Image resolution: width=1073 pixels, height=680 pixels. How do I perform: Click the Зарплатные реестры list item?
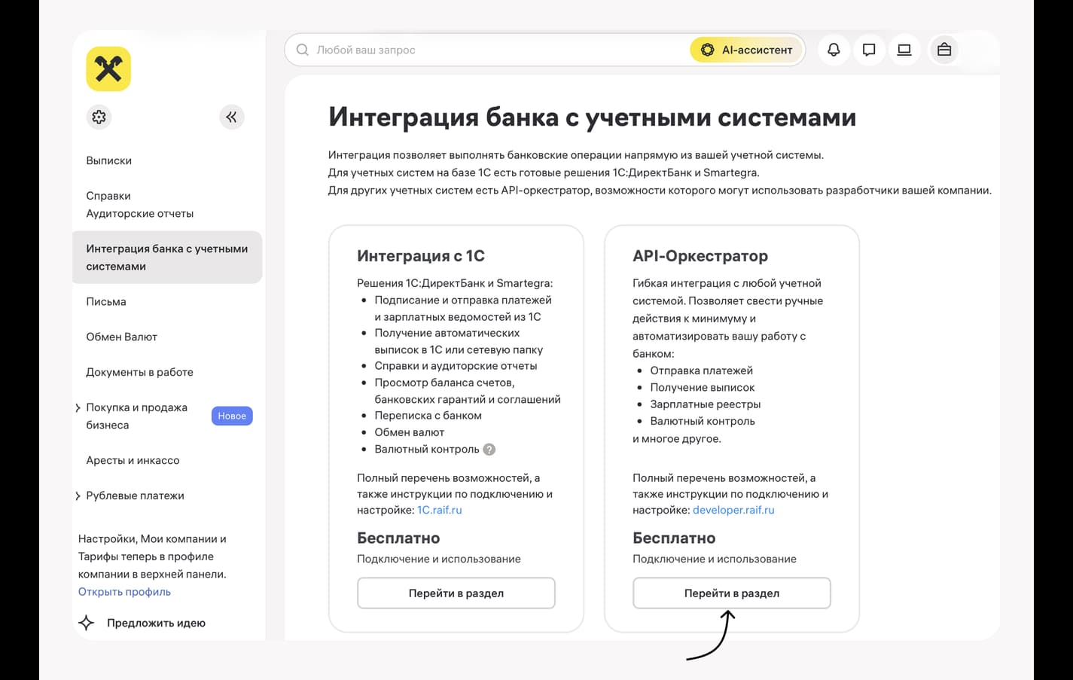coord(706,404)
